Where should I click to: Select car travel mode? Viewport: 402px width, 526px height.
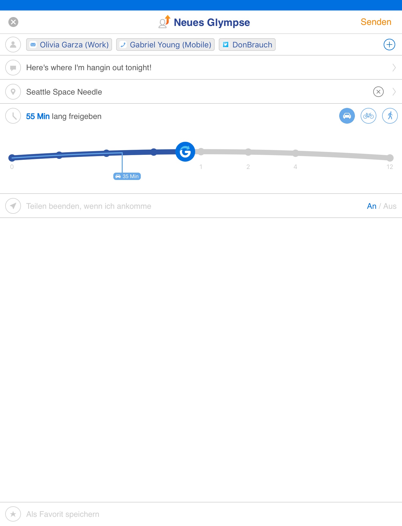[x=347, y=116]
